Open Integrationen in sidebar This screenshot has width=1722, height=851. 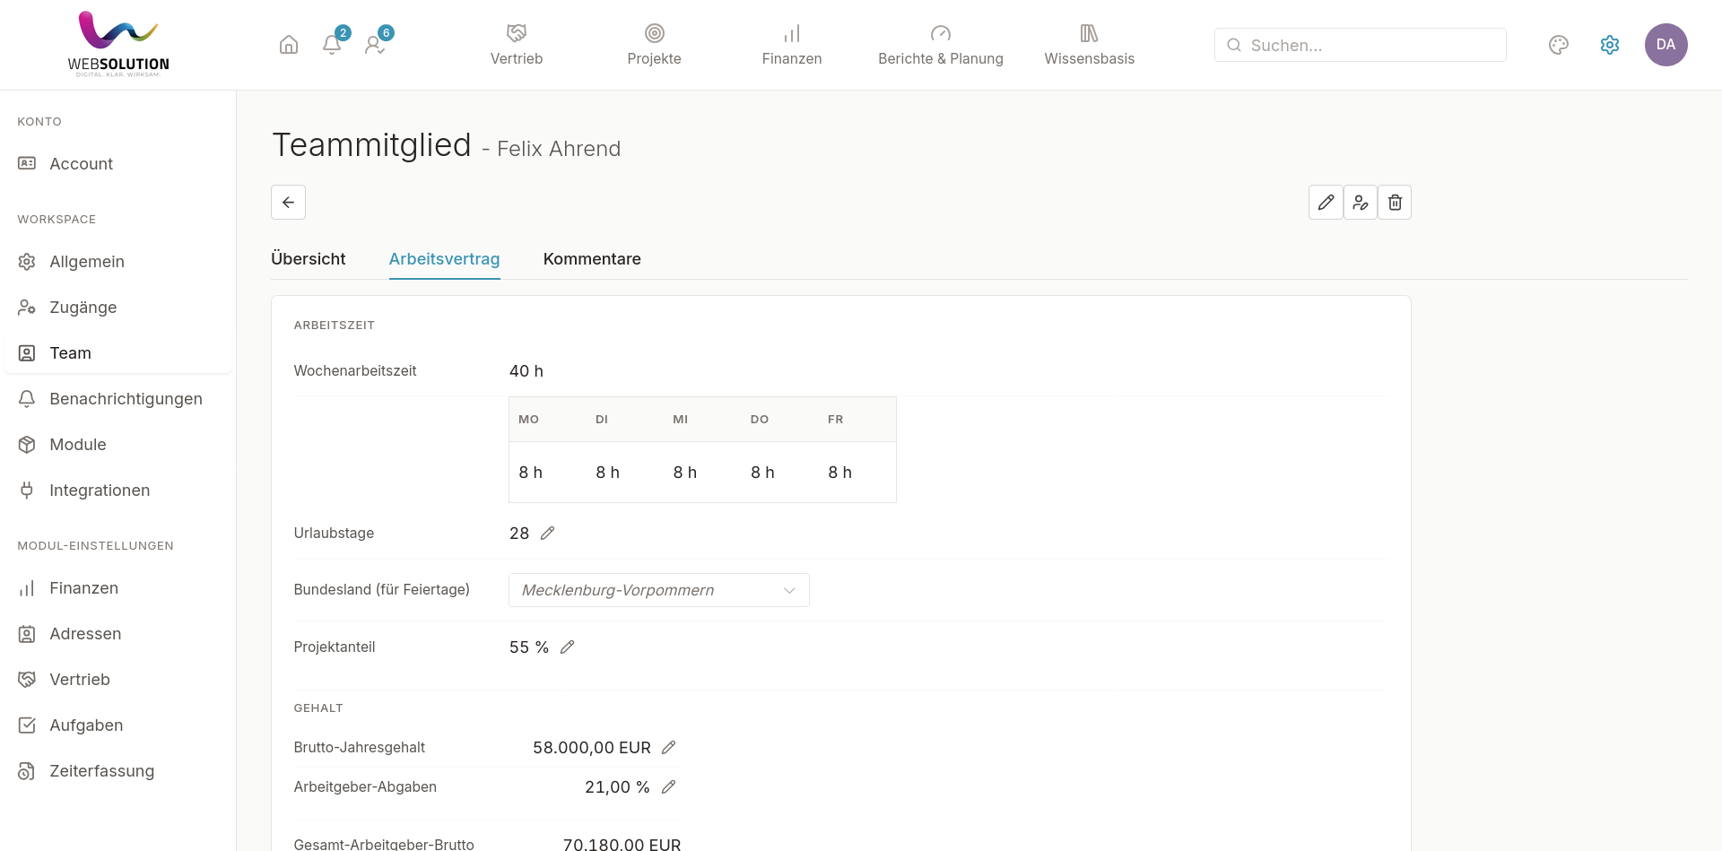coord(117,491)
